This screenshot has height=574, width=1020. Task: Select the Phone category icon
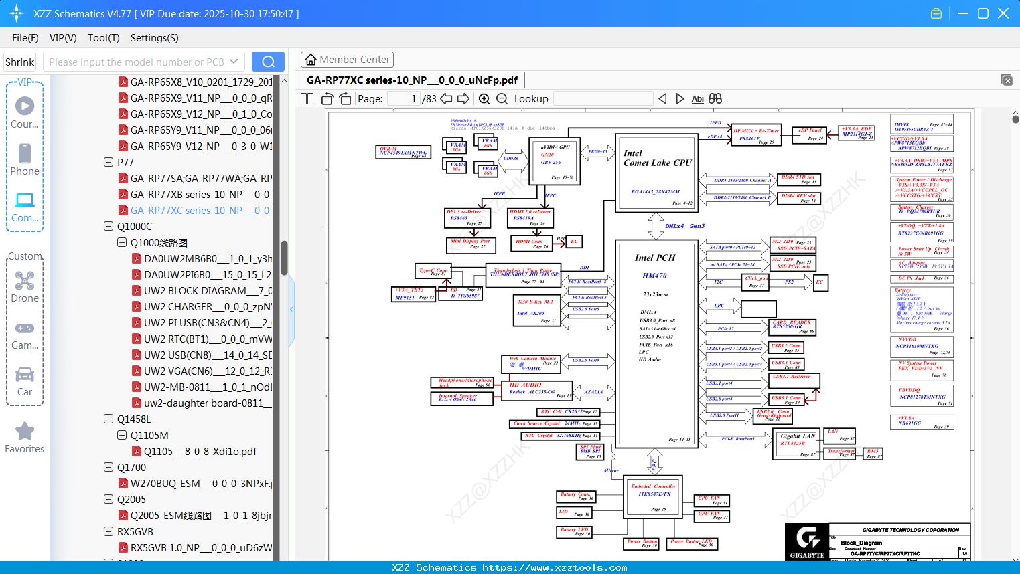coord(25,159)
